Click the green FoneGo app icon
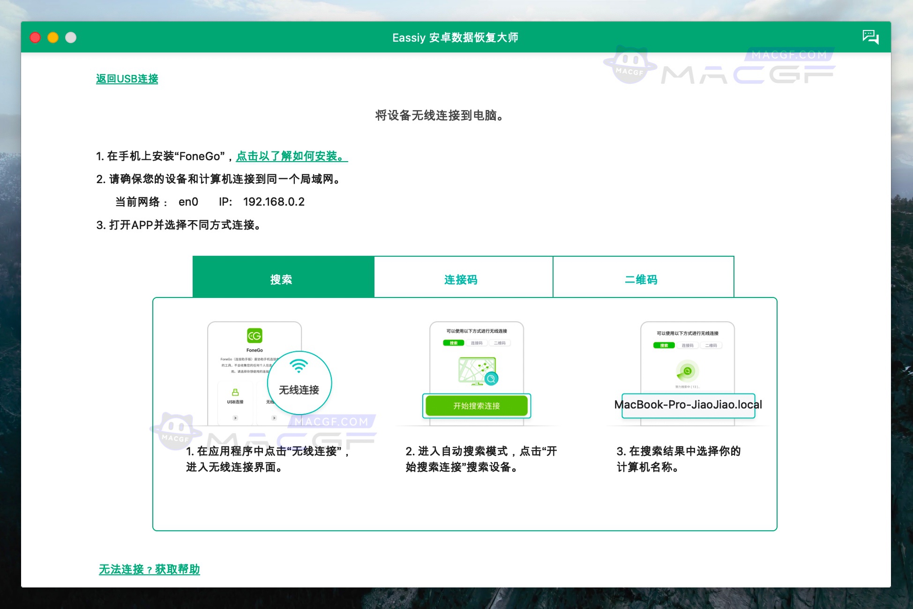 coord(254,336)
